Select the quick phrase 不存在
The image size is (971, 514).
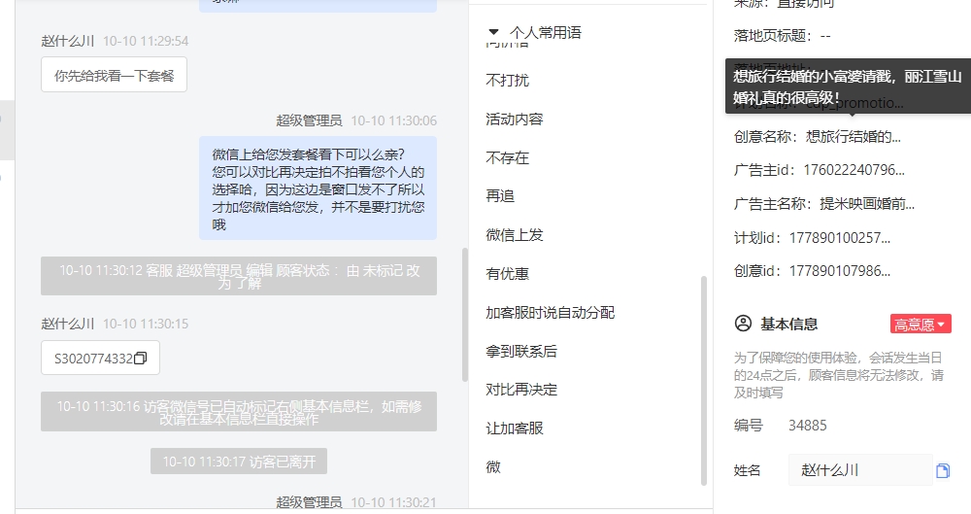coord(507,157)
